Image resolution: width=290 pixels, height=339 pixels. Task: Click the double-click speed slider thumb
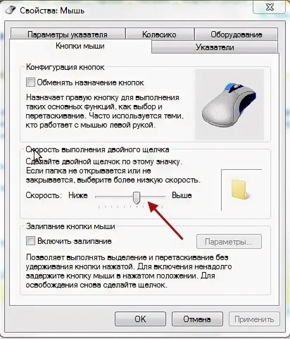point(137,198)
